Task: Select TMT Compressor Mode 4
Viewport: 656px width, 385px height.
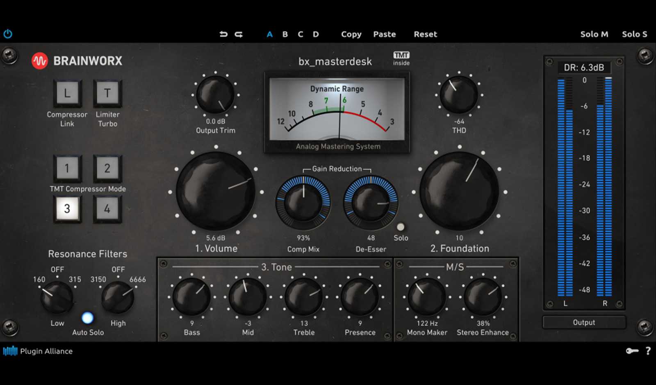Action: point(107,209)
